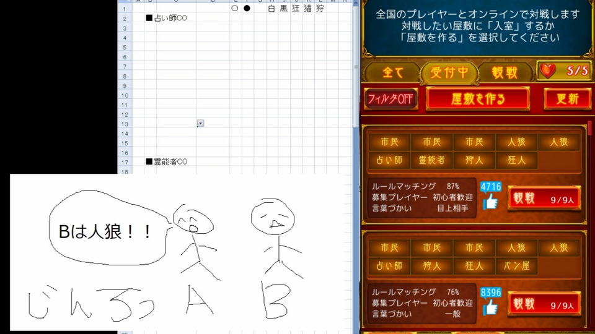595x334 pixels.
Task: Select spreadsheet row header 17
Action: click(125, 163)
